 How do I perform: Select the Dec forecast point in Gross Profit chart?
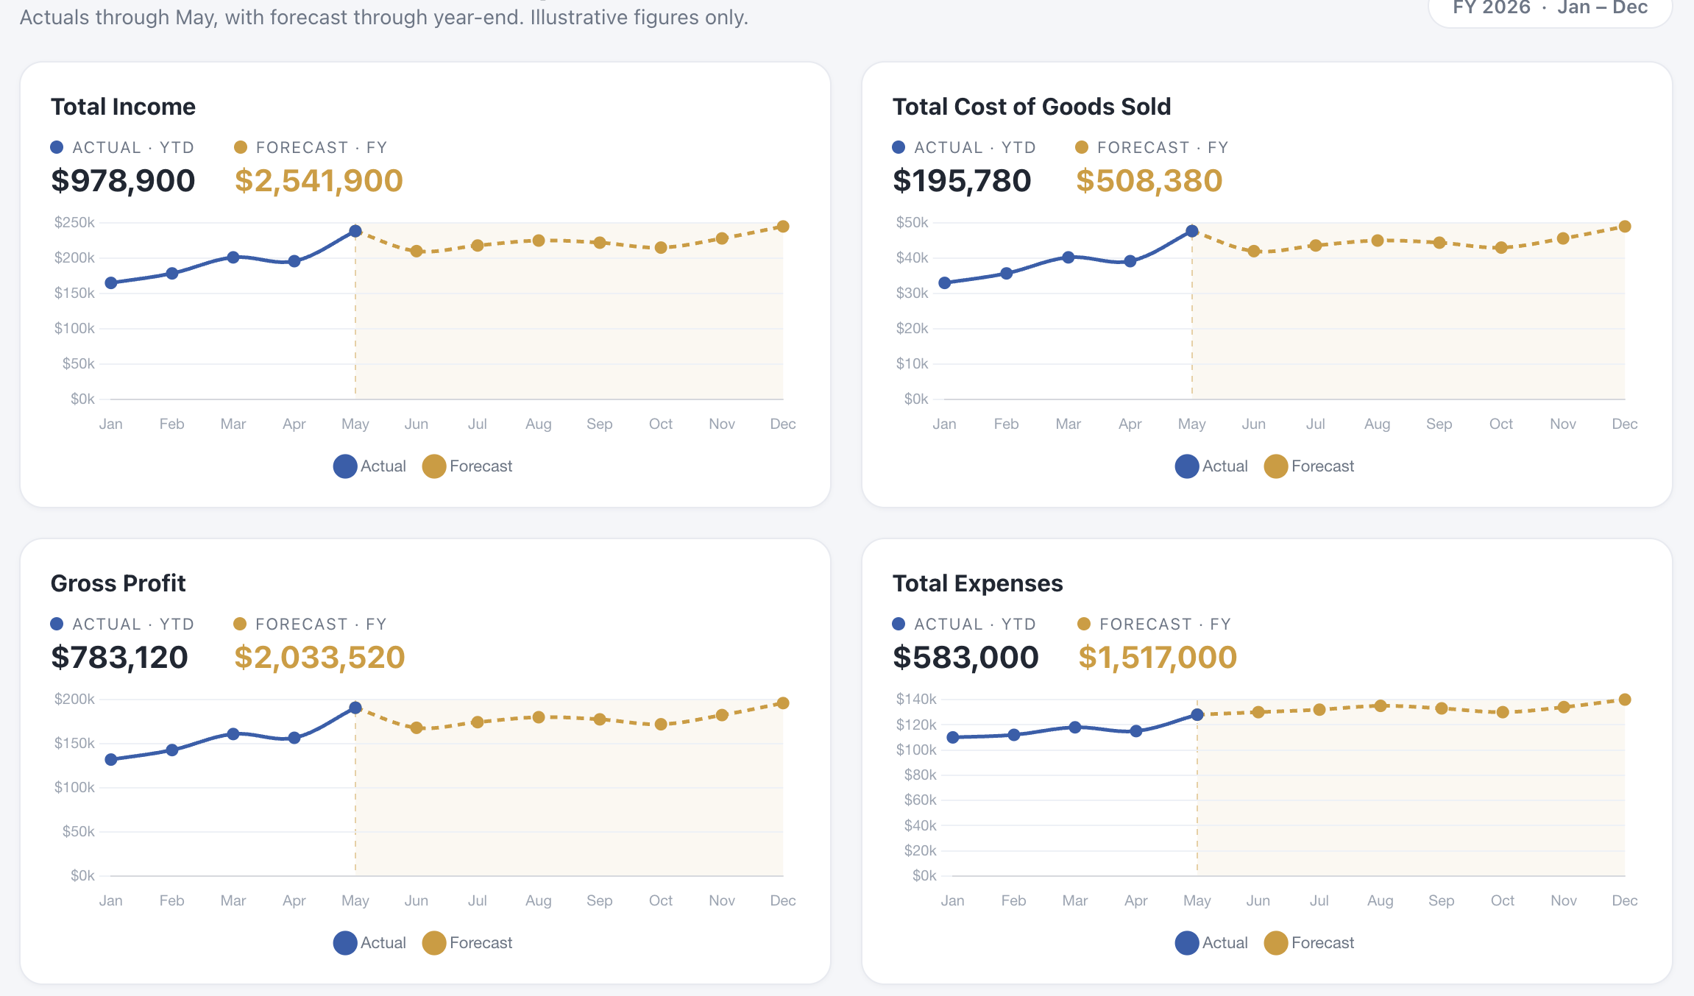point(783,703)
